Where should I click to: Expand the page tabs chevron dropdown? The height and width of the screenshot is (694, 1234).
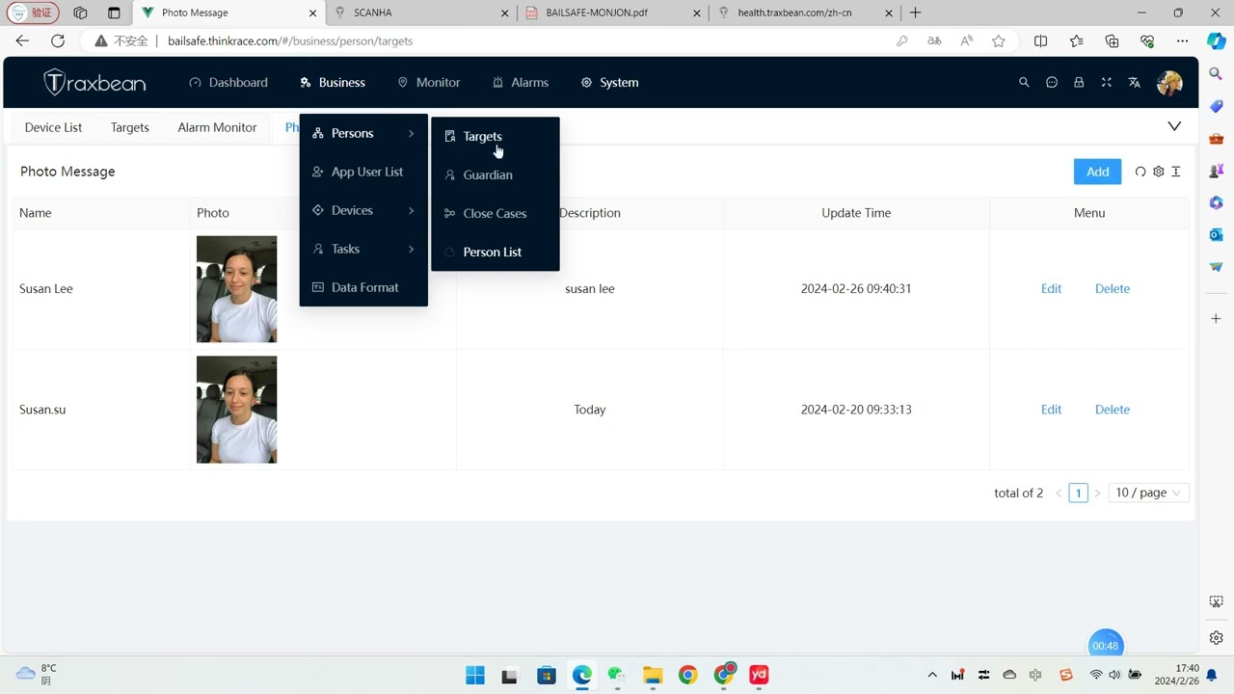(x=1174, y=126)
